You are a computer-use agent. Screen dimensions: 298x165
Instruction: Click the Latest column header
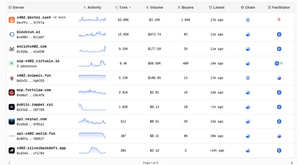point(216,7)
